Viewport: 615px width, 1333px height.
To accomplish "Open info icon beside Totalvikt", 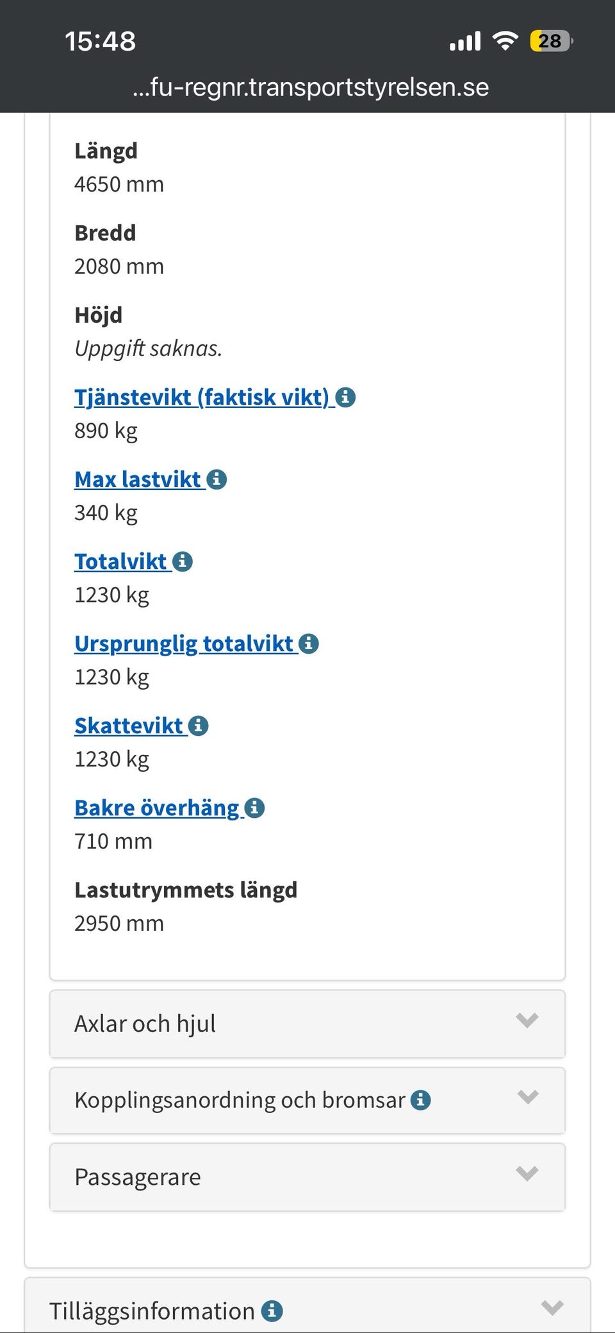I will click(183, 562).
